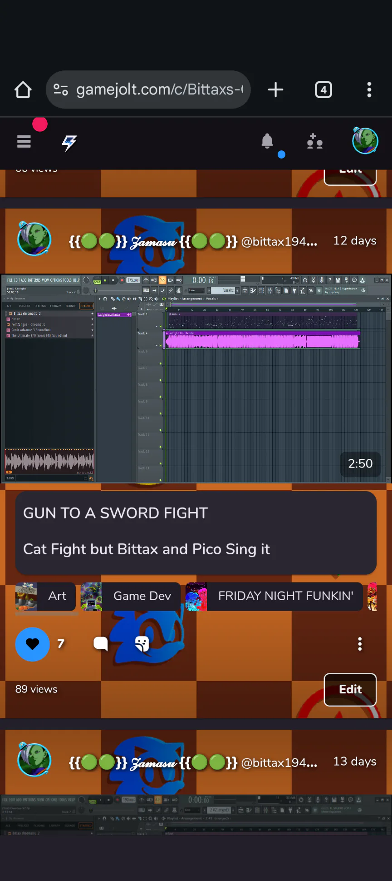
Task: Open the browser three-dot overflow menu
Action: 369,90
